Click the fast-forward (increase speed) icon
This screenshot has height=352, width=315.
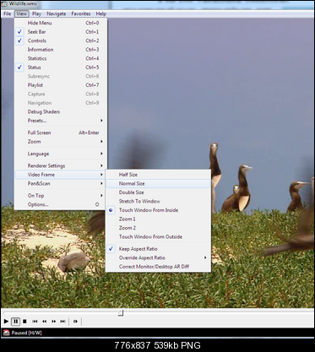click(53, 321)
